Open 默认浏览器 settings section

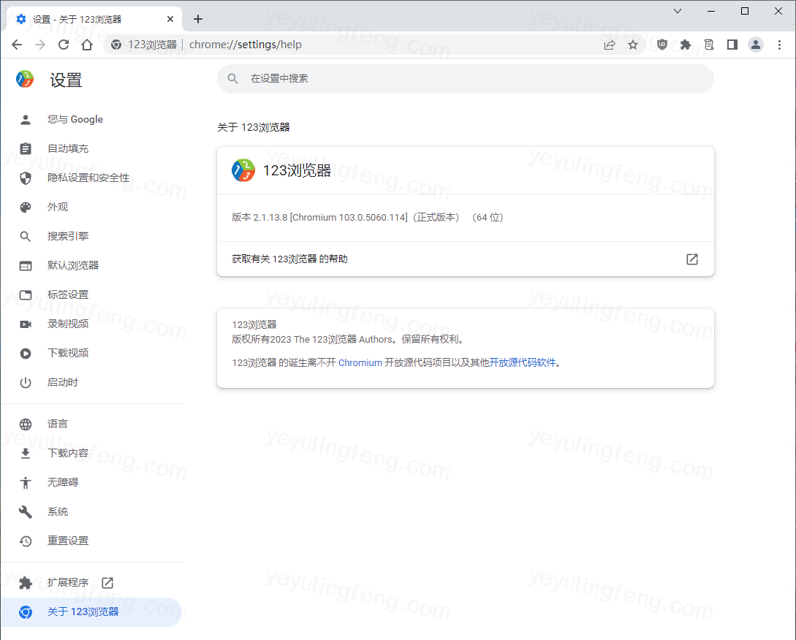point(92,265)
